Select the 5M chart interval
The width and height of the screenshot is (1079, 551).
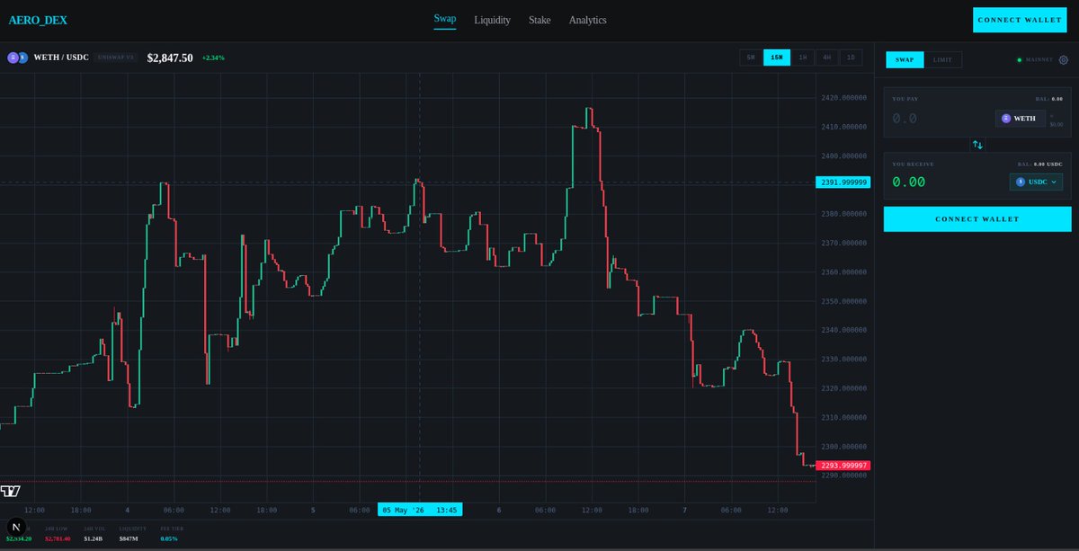(751, 58)
